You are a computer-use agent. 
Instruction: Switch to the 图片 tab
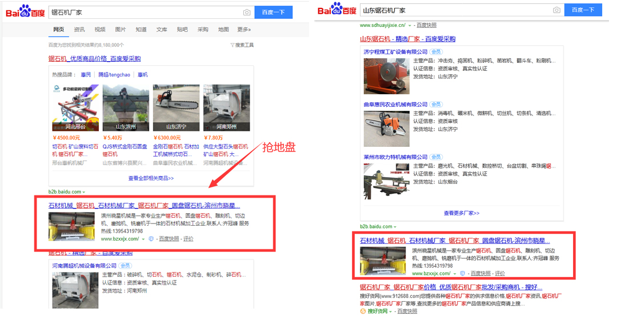tap(121, 30)
